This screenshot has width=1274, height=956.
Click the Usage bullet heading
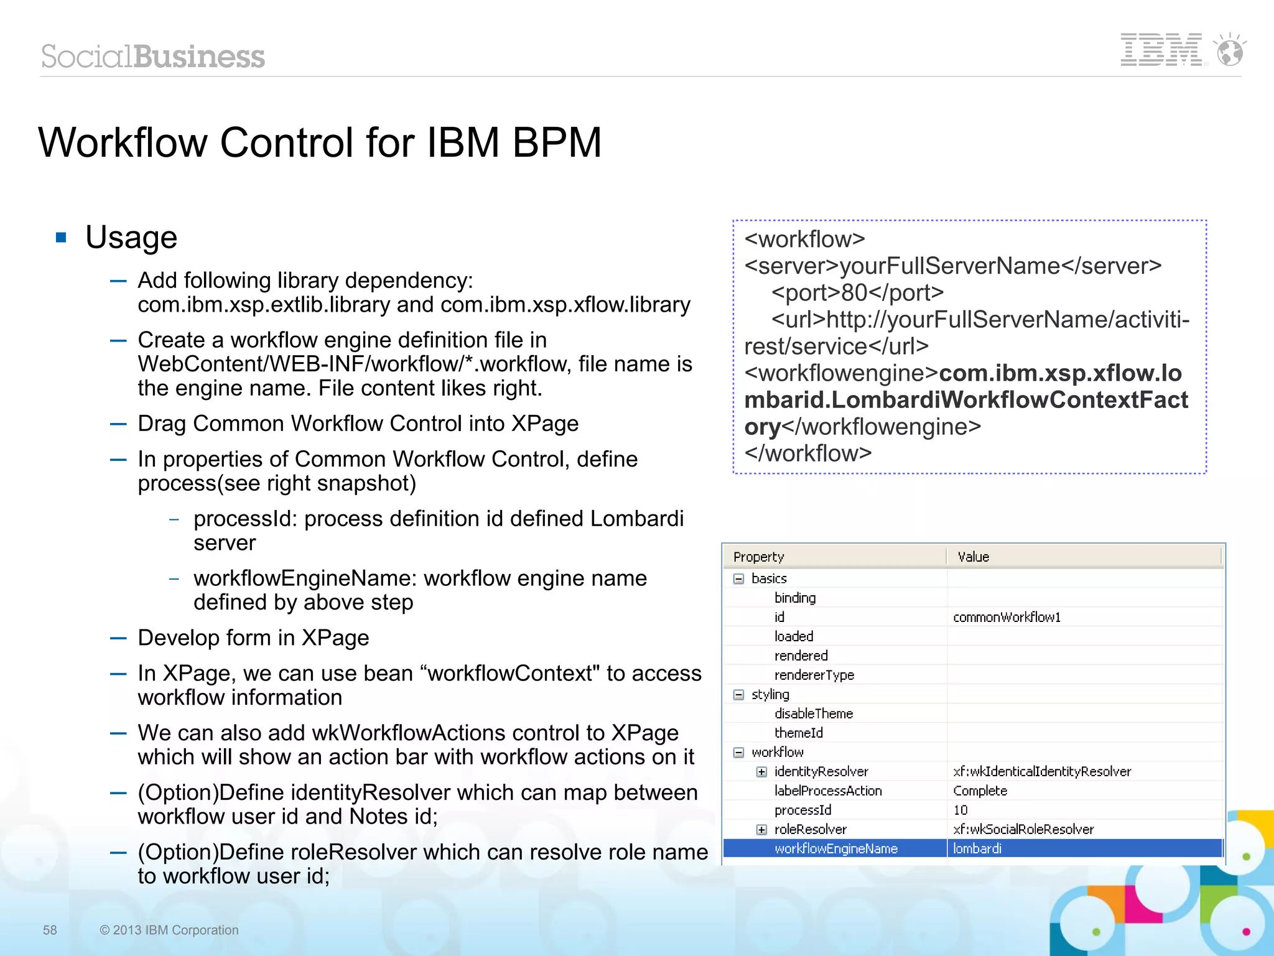pyautogui.click(x=131, y=238)
